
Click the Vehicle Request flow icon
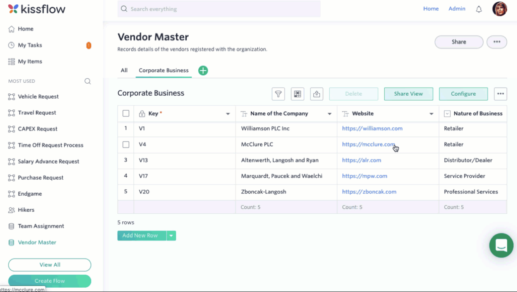tap(11, 97)
